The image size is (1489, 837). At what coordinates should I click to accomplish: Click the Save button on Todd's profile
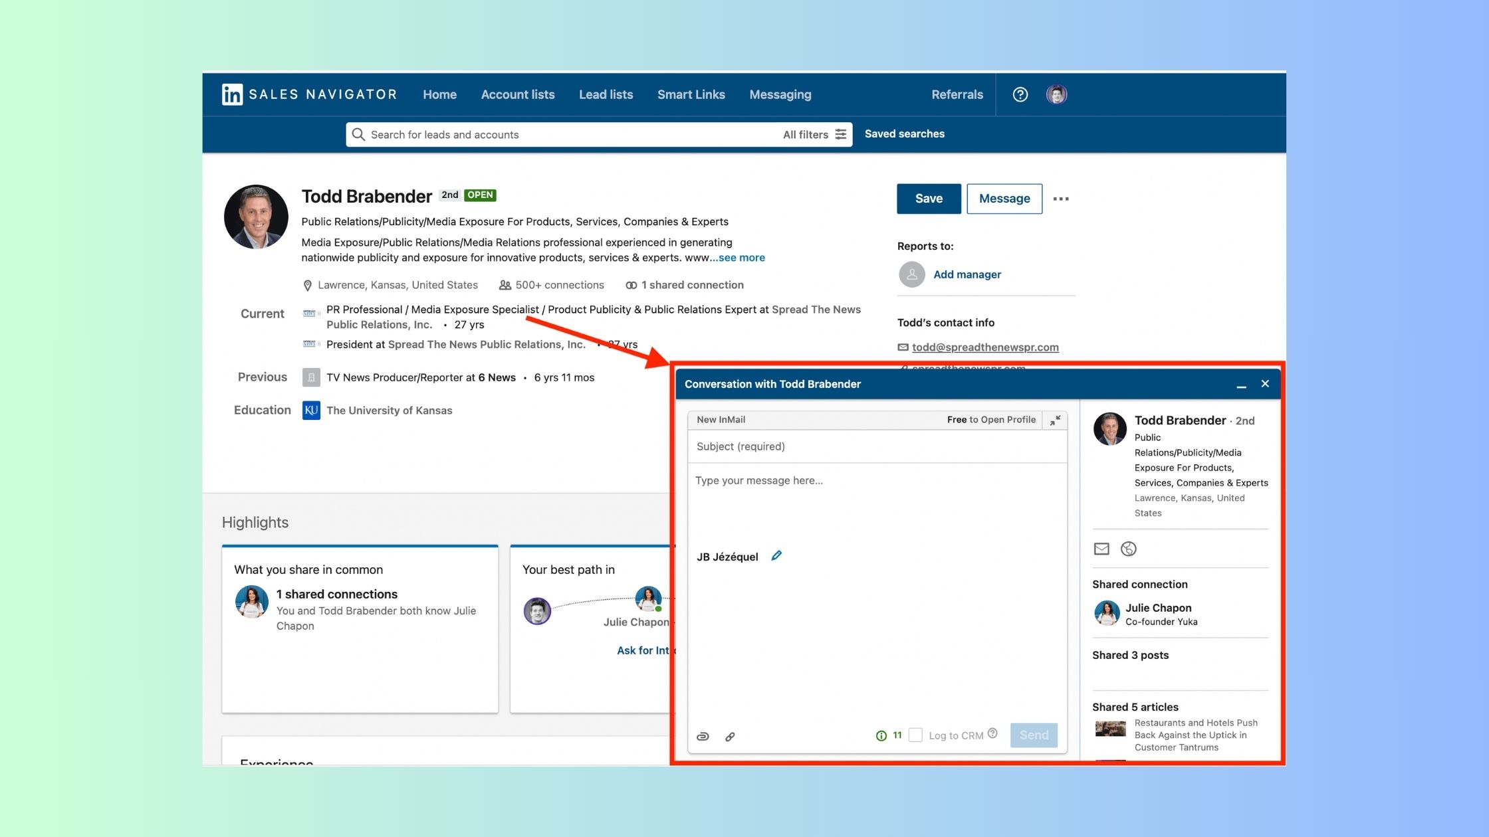point(928,198)
